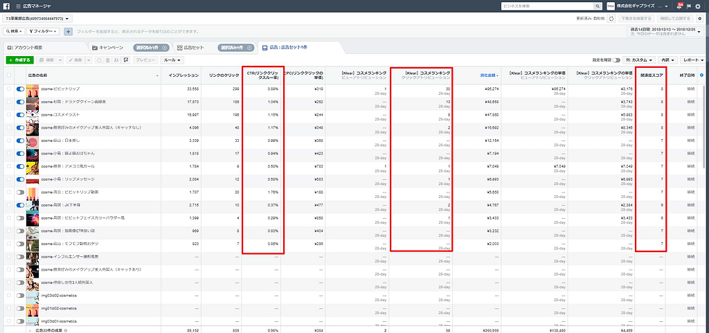Screen dimensions: 709x333
Task: Sort by 関連度スコア column header
Action: pos(651,75)
